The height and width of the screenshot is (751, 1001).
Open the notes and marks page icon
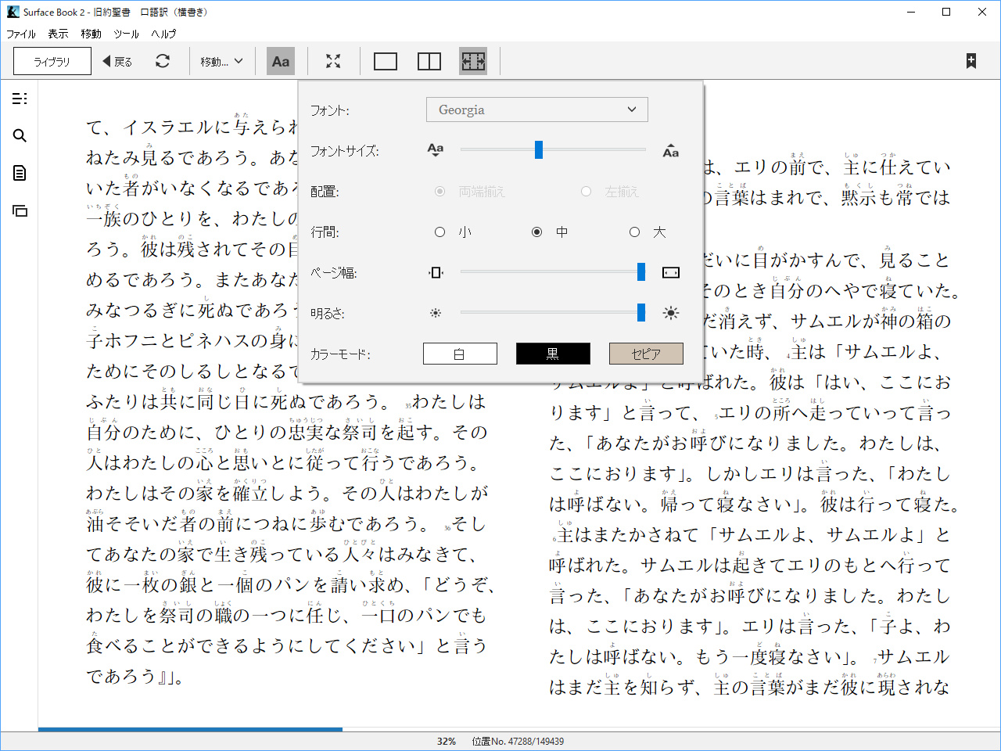pyautogui.click(x=20, y=173)
